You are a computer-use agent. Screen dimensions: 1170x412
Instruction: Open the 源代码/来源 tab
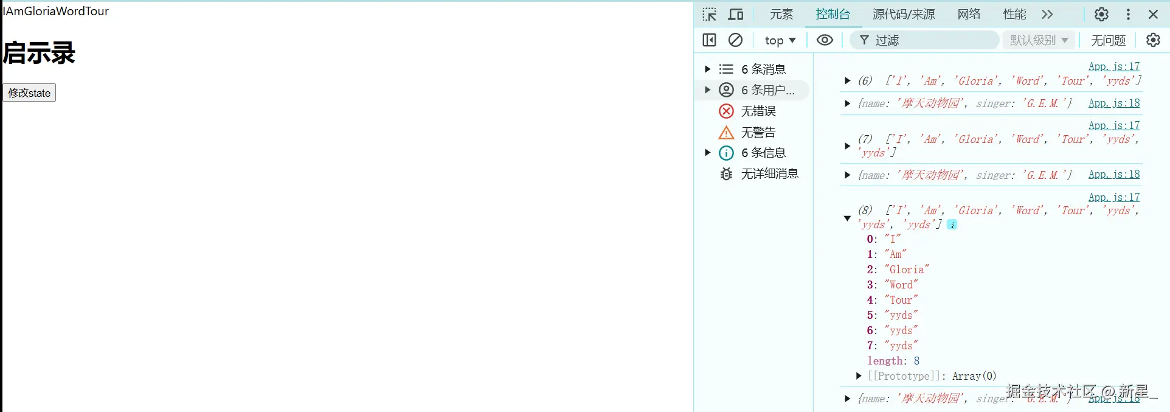[x=904, y=14]
